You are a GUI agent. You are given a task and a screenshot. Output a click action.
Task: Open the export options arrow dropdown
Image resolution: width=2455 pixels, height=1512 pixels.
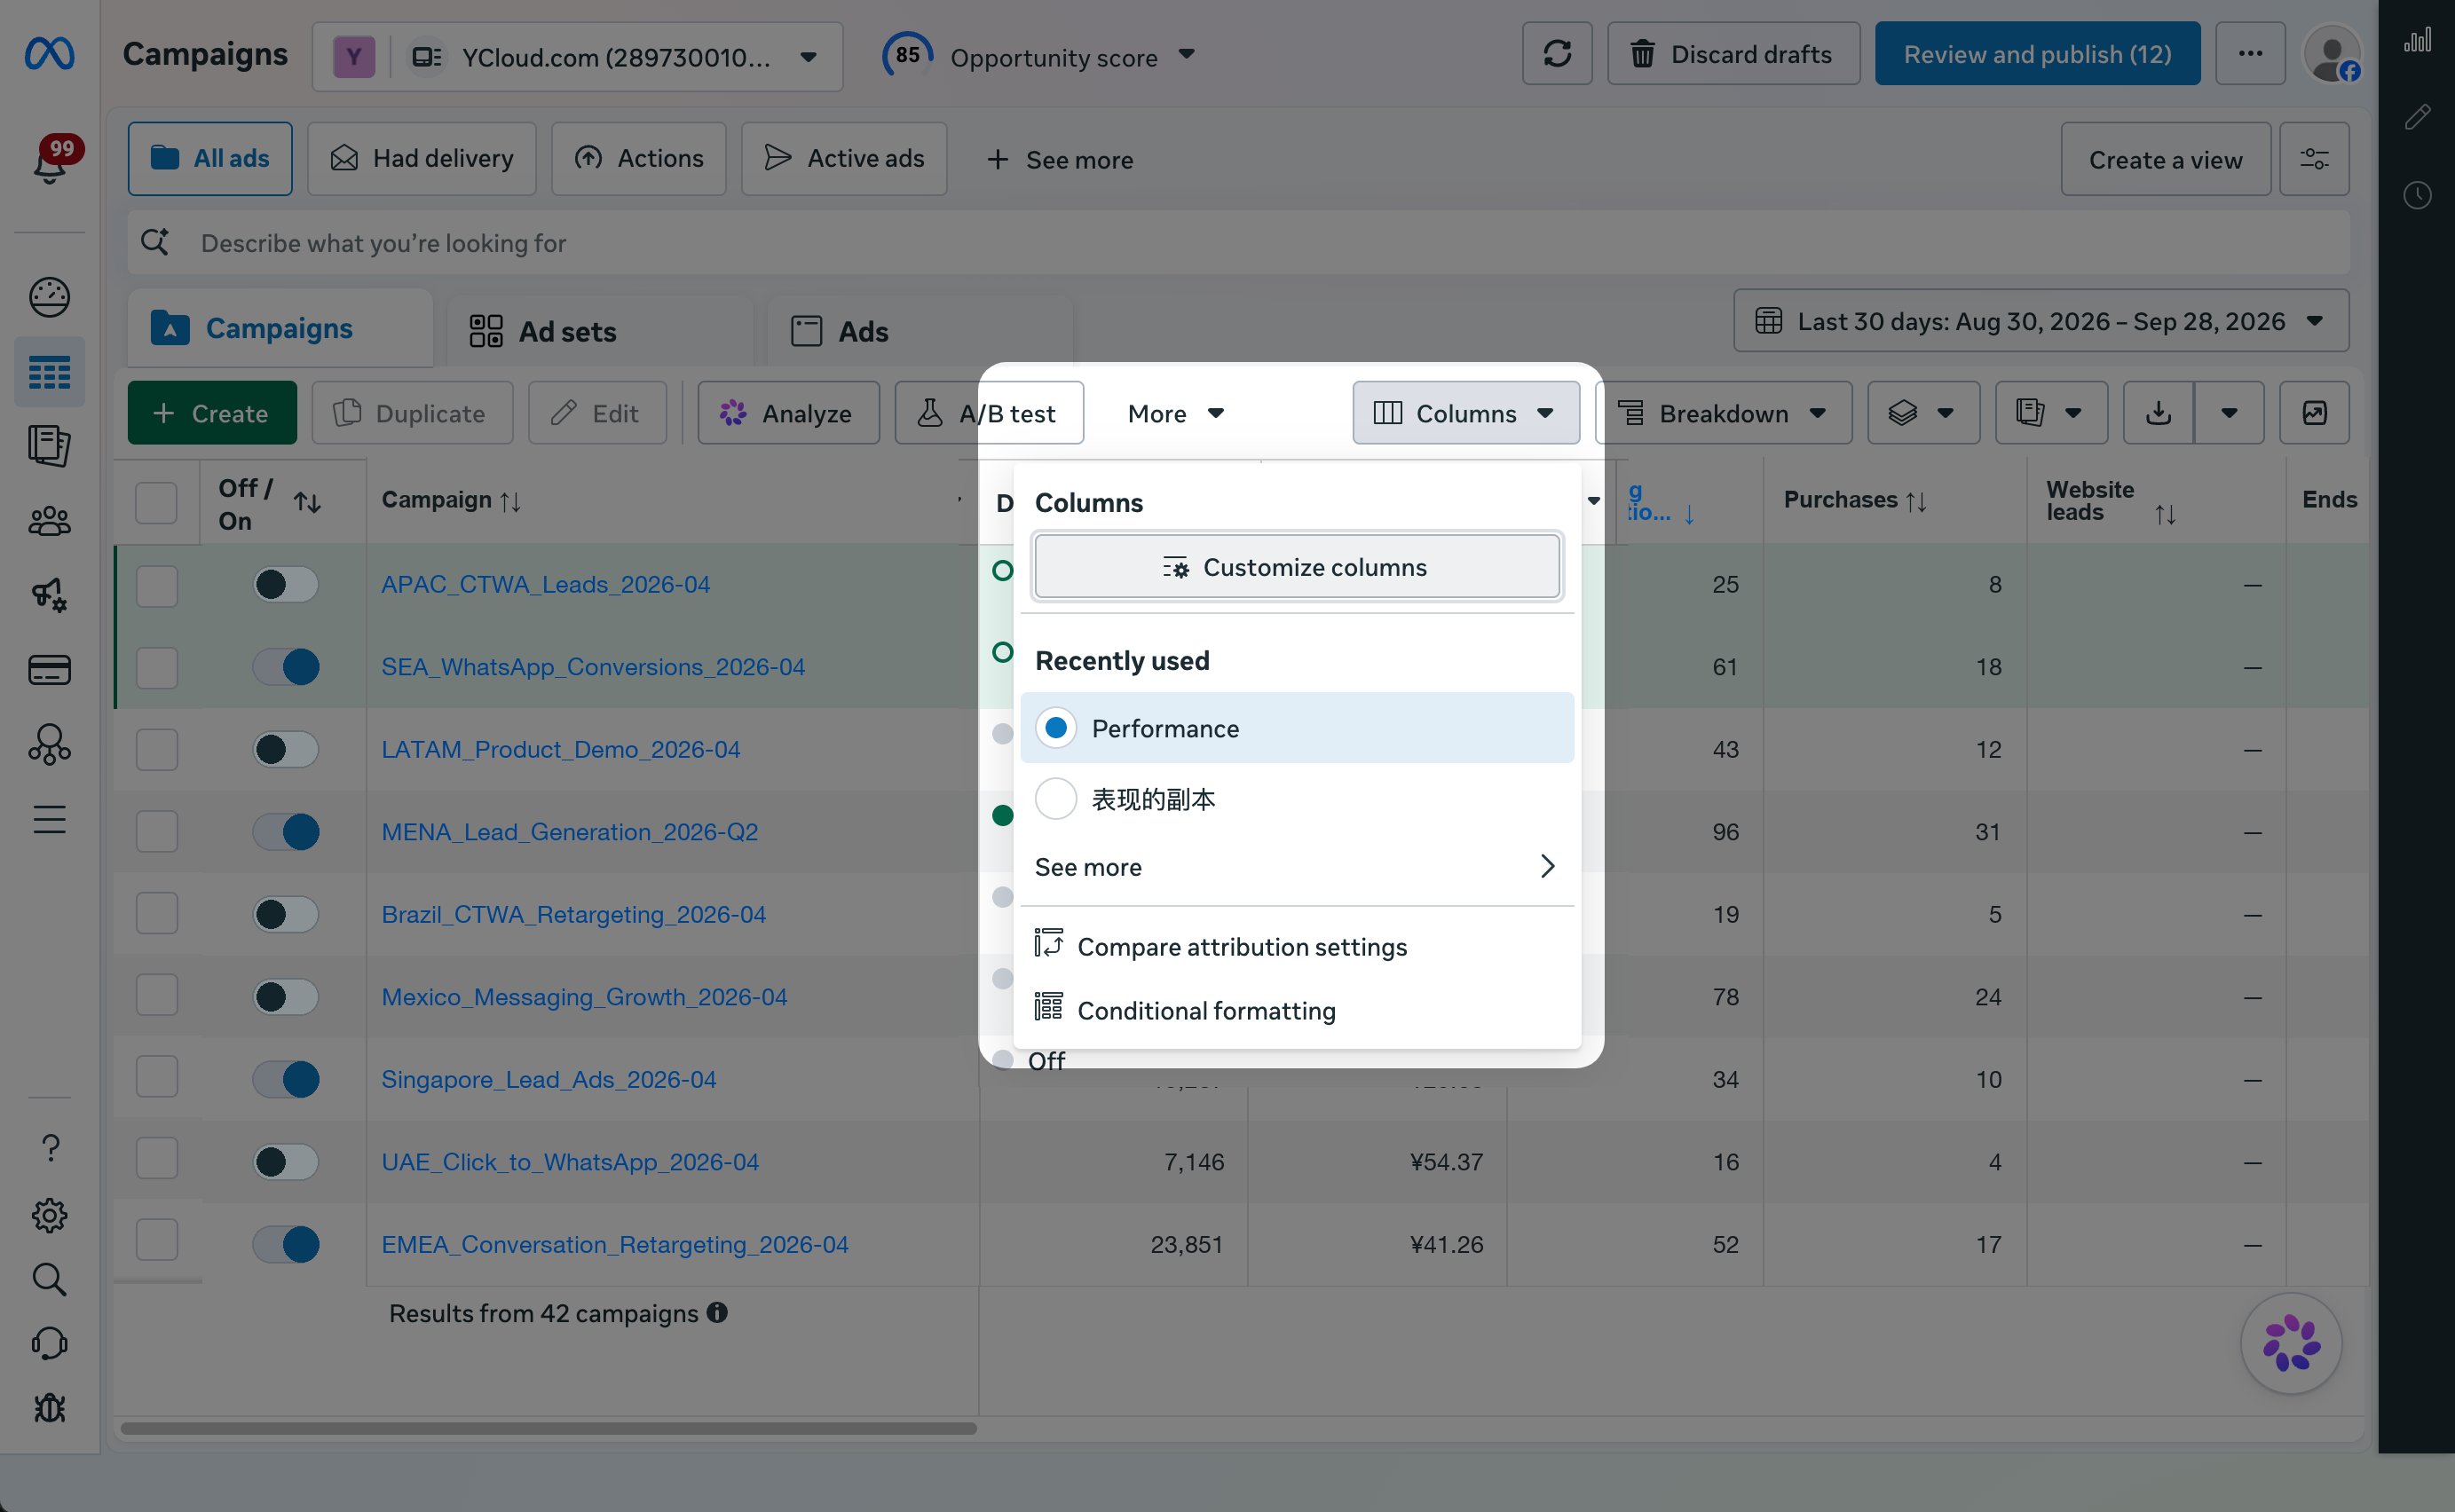pos(2229,413)
